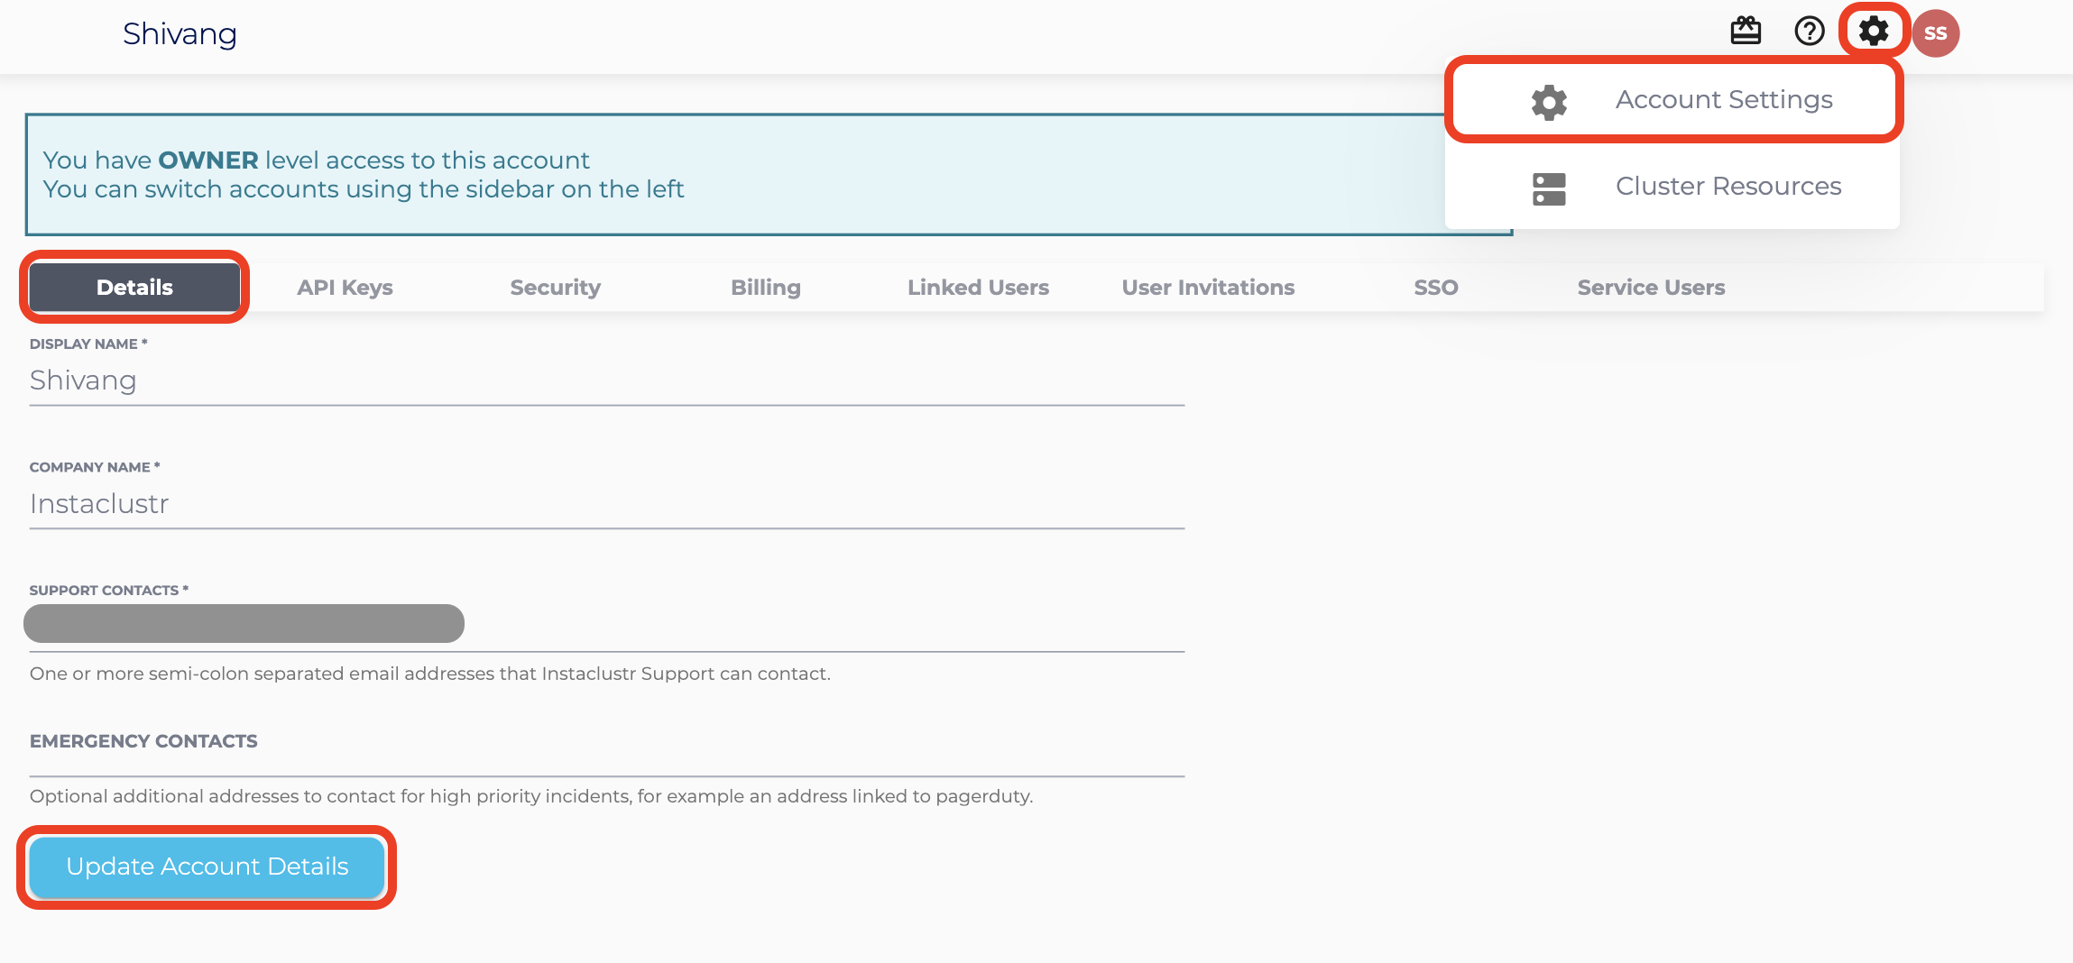This screenshot has height=963, width=2073.
Task: Open the Security tab
Action: click(x=555, y=287)
